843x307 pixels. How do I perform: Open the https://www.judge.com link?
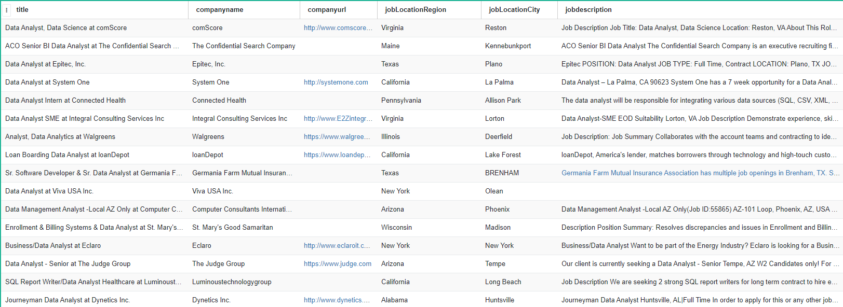coord(338,264)
